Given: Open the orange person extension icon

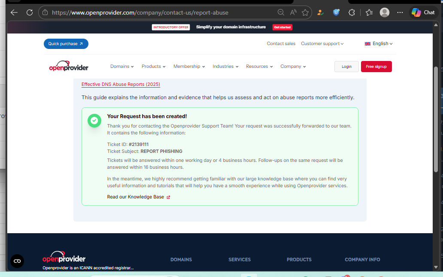Looking at the screenshot, I should 320,12.
